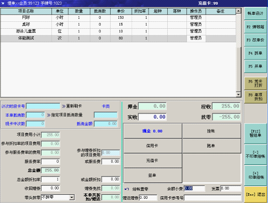Click the F4 拆单 button
Screen dimensions: 268x203
(x=255, y=53)
